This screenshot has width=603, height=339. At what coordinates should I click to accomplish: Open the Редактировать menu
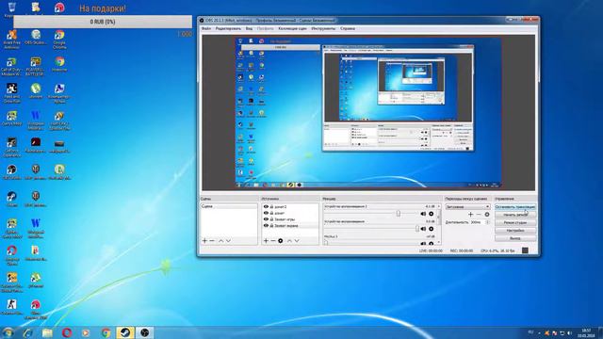pos(228,28)
